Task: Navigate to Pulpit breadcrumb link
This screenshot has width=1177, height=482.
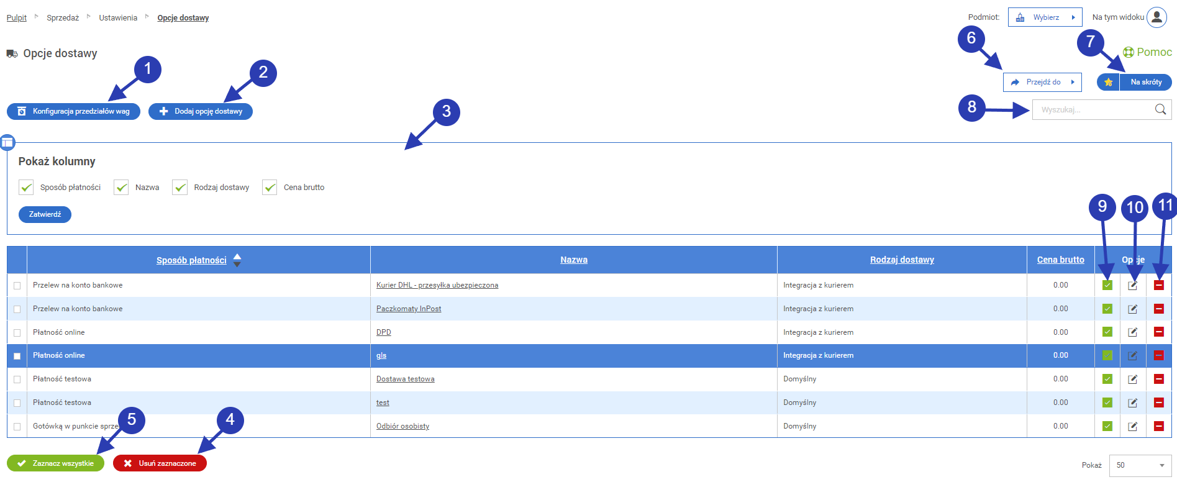Action: click(x=17, y=18)
